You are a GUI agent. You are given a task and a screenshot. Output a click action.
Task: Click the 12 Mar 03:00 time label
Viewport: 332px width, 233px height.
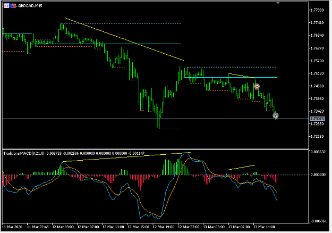63,227
